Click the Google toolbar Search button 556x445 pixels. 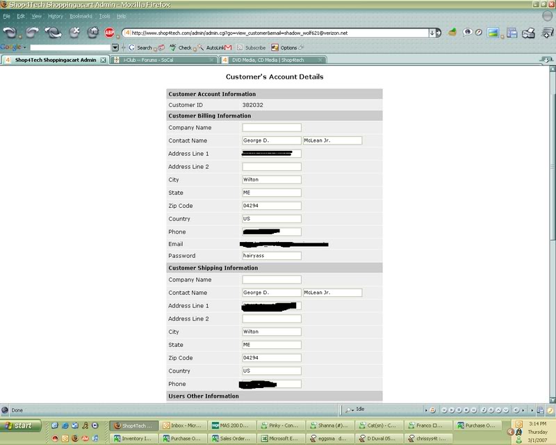coord(140,47)
